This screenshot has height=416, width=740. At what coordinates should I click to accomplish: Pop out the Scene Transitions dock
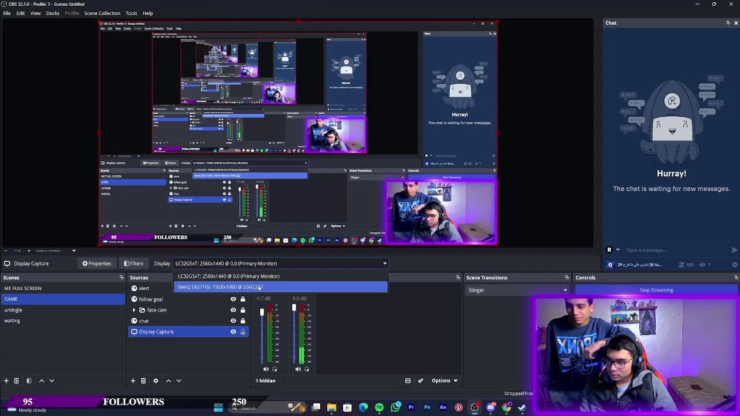[x=567, y=278]
